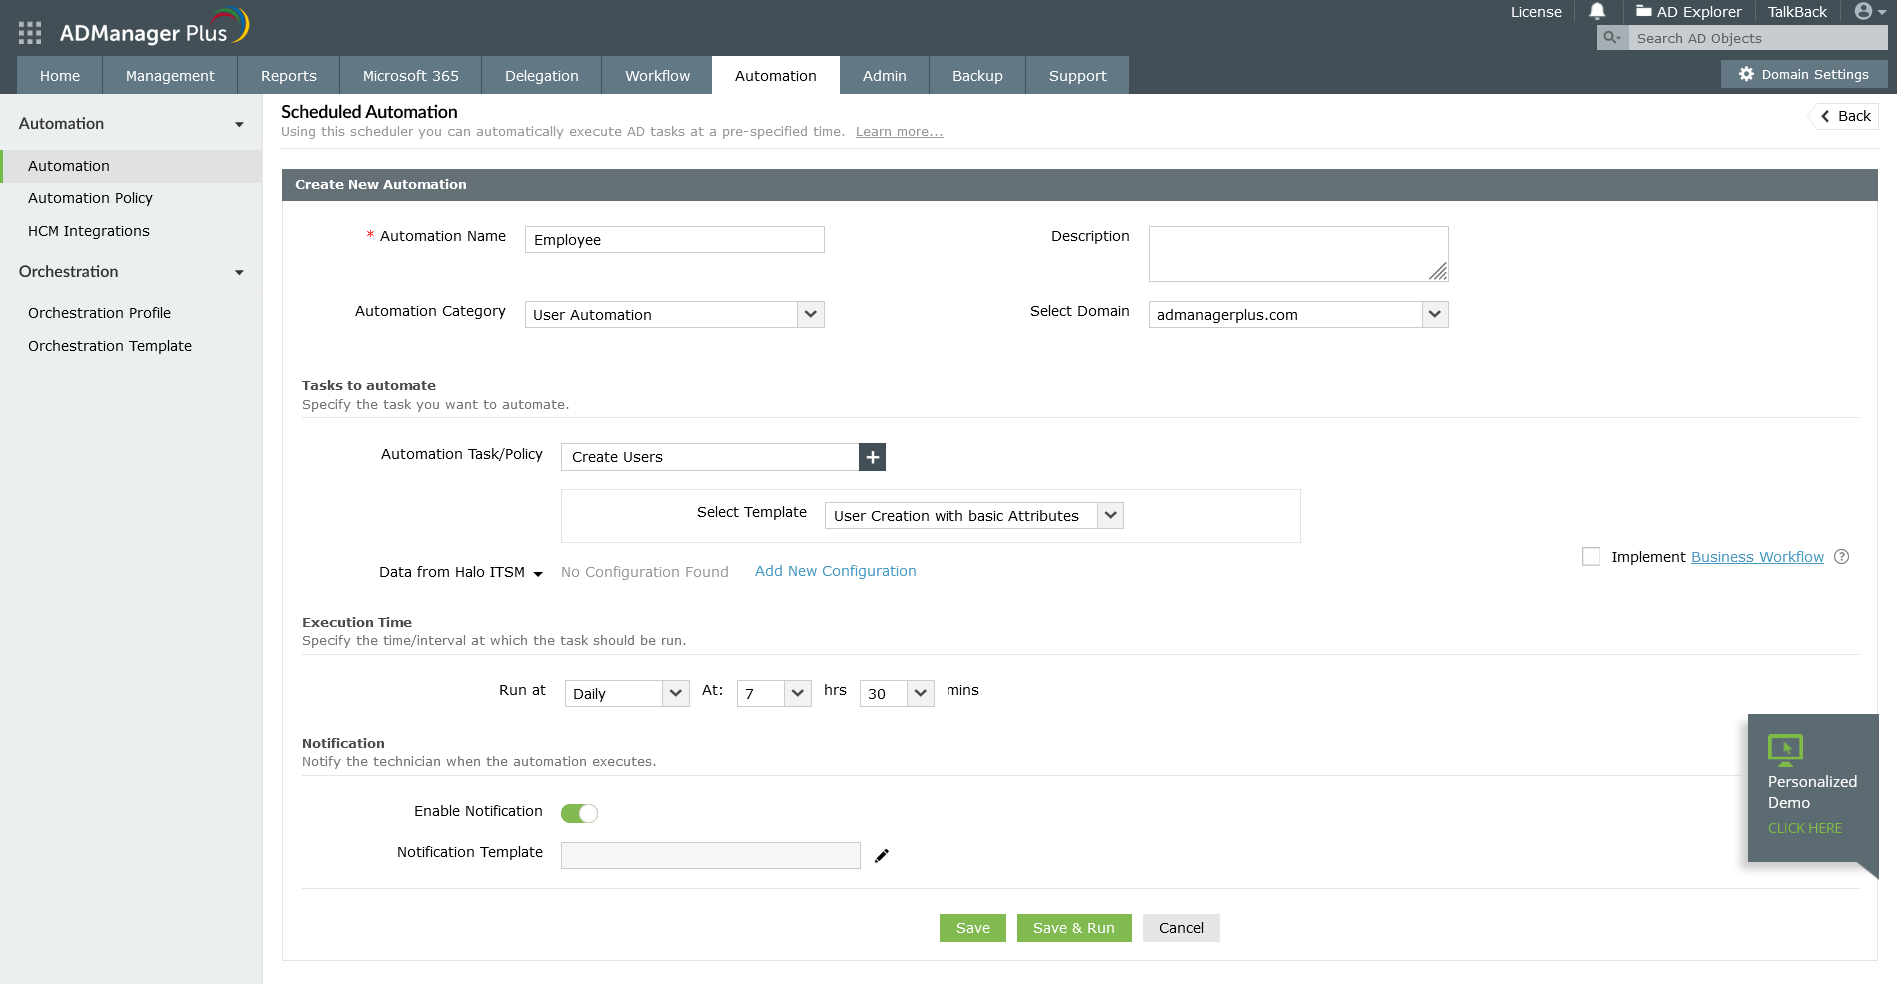
Task: Expand the Select Domain dropdown
Action: [1298, 315]
